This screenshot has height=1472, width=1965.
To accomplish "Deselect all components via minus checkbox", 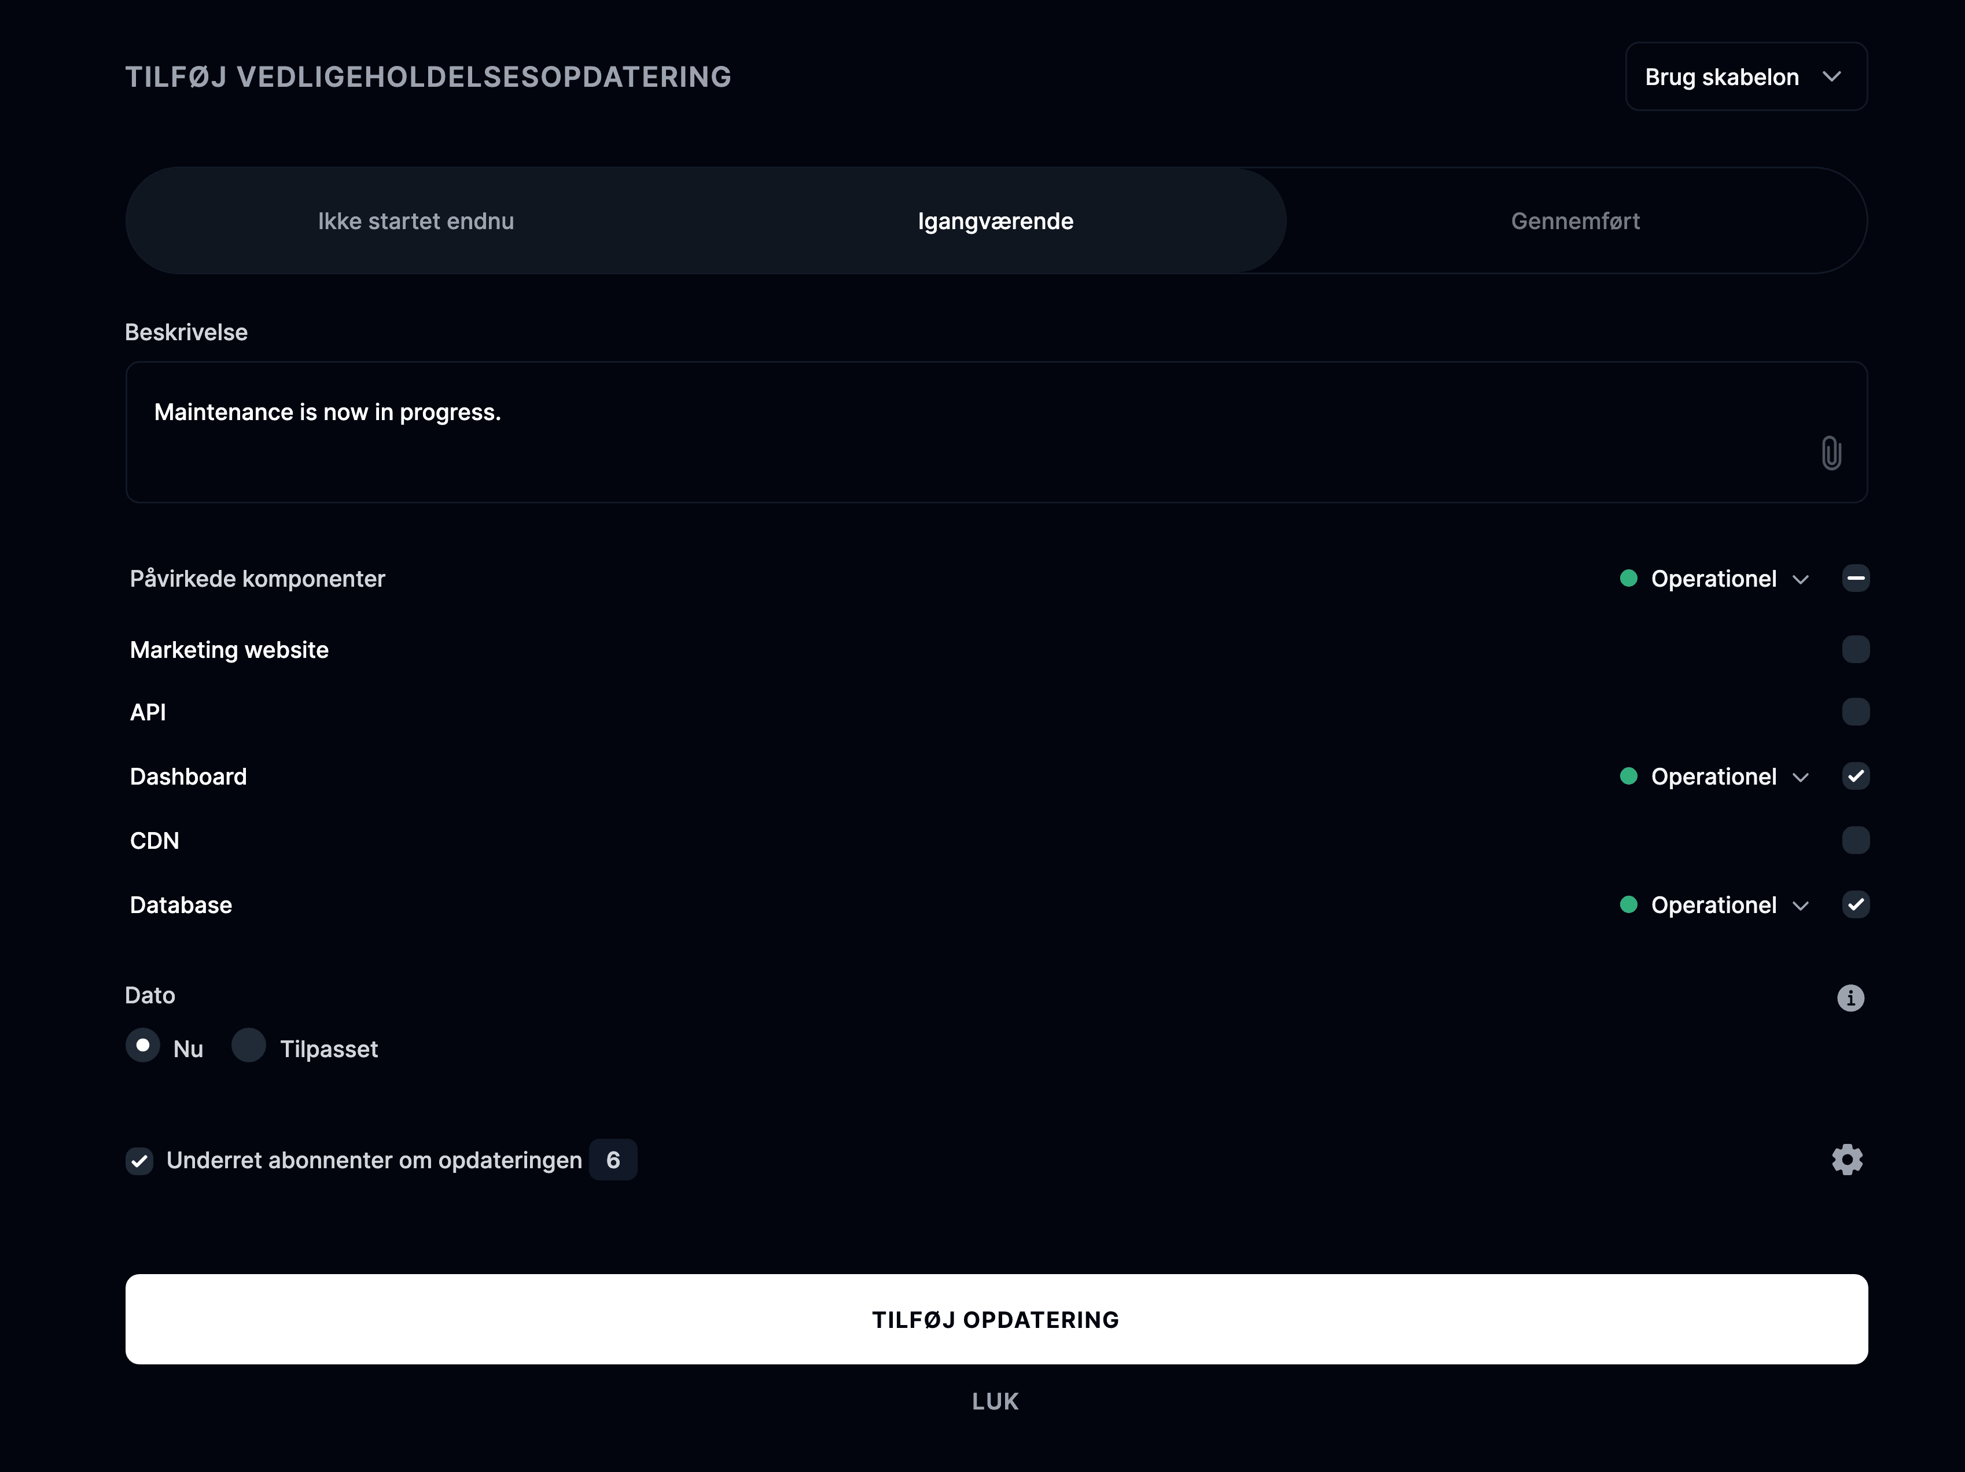I will click(x=1856, y=578).
